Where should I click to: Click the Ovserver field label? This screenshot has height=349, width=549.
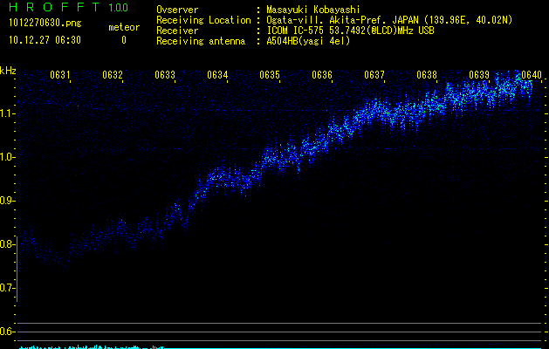[x=177, y=10]
